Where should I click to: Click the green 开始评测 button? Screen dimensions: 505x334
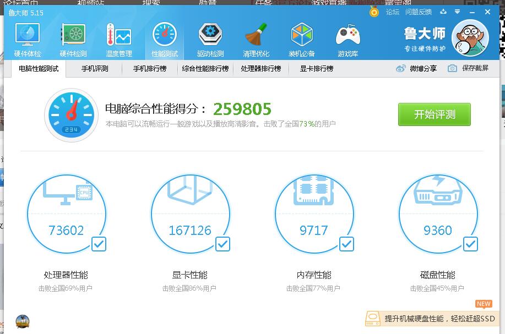[435, 114]
